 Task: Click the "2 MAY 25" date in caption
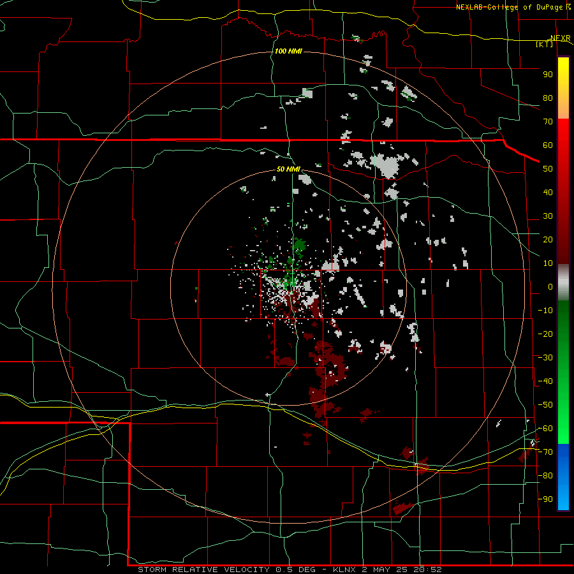(x=385, y=570)
